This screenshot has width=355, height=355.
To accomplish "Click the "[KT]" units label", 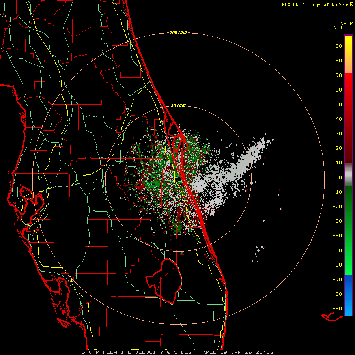I will (337, 27).
